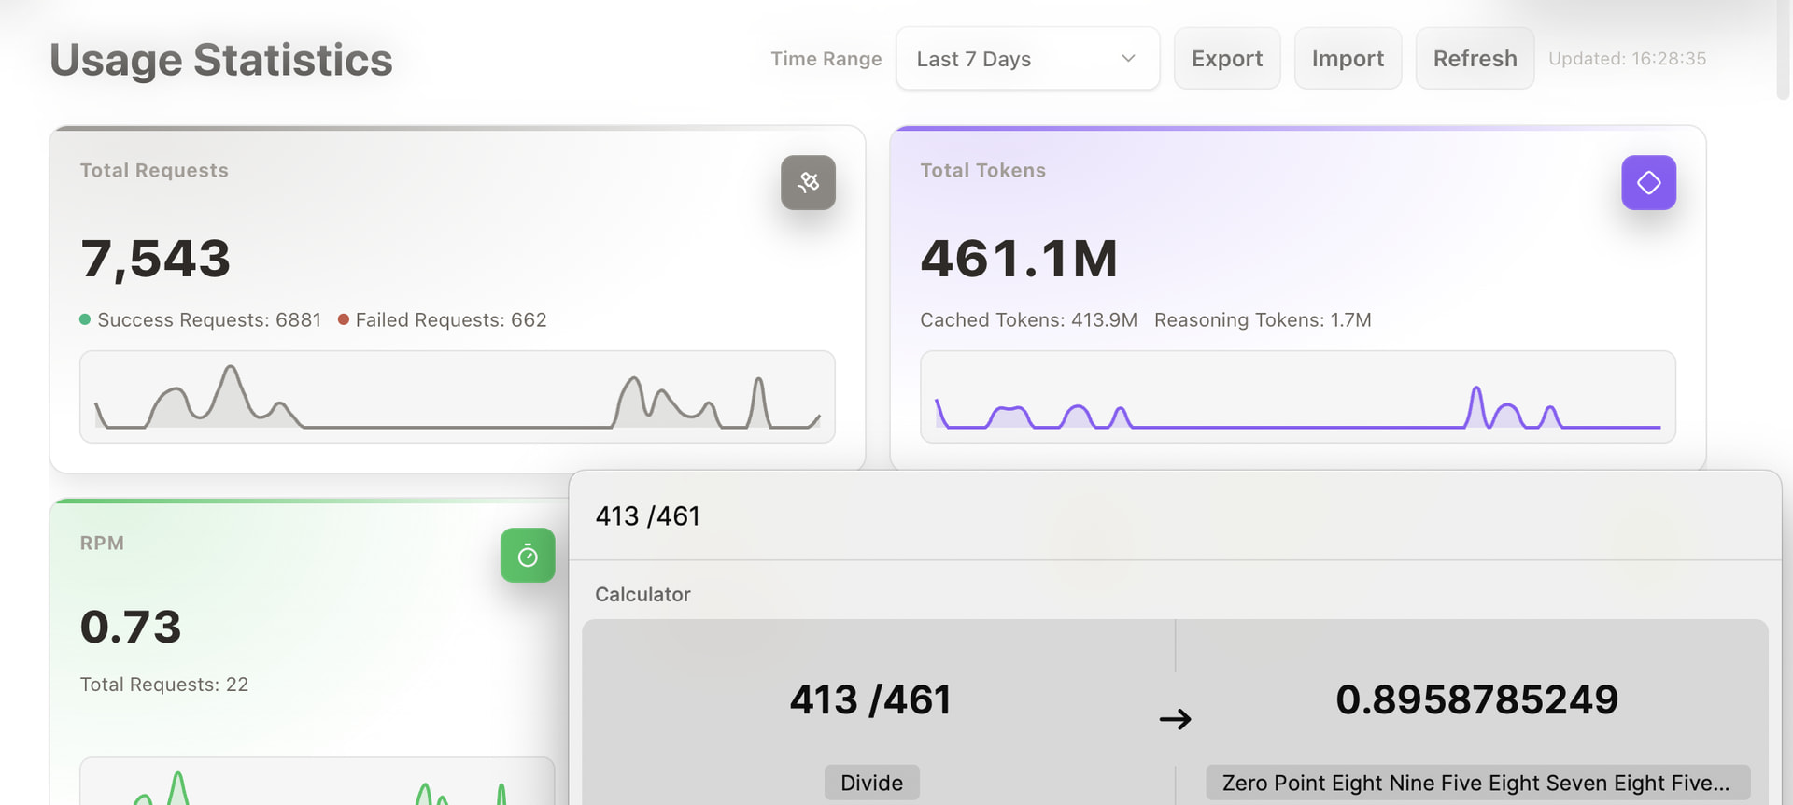The width and height of the screenshot is (1793, 805).
Task: Click the 0.73 RPM value
Action: [131, 627]
